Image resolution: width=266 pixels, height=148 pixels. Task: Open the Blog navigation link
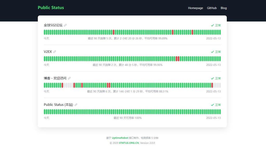click(x=224, y=8)
